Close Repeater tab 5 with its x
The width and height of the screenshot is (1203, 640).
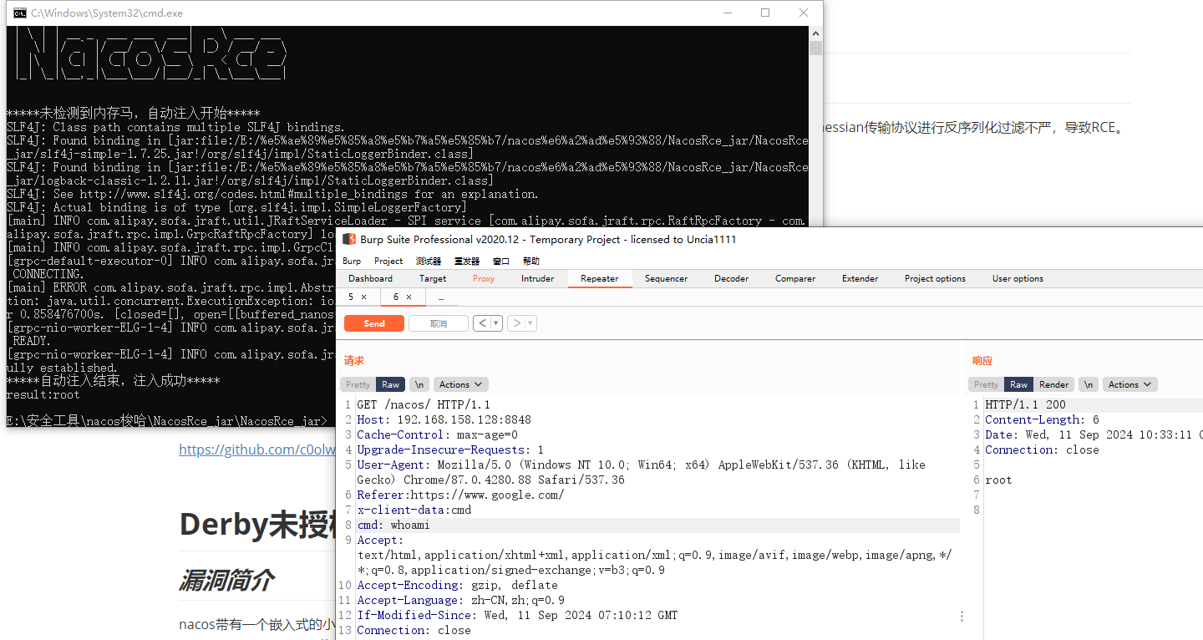(363, 297)
